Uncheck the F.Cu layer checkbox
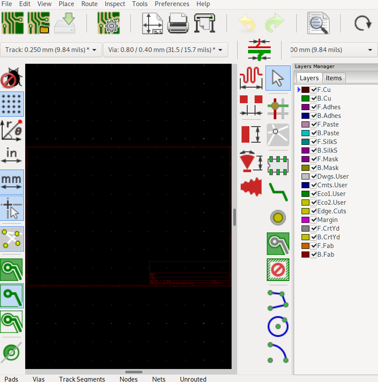This screenshot has height=382, width=378. 314,90
